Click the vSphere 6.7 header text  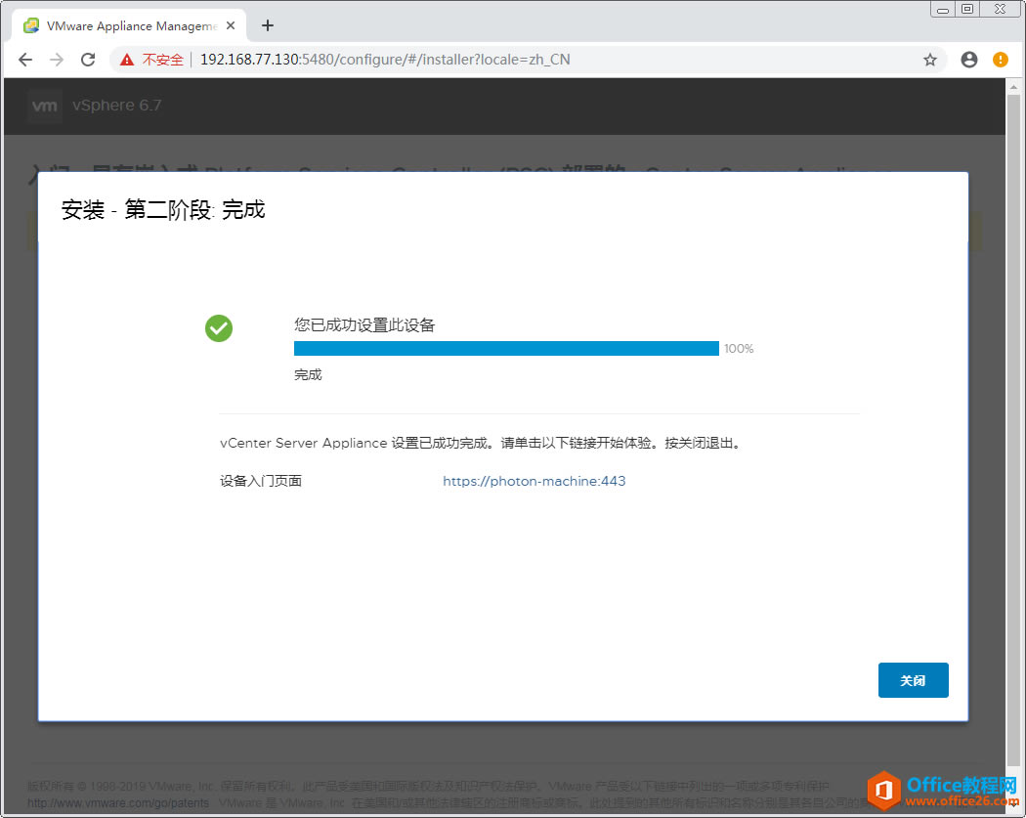click(x=116, y=106)
